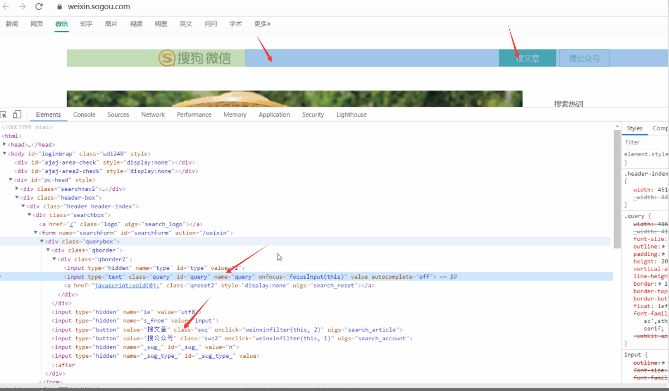This screenshot has height=391, width=669.
Task: Select the div id="ajaj-area2-check" DOM line
Action: pos(106,171)
